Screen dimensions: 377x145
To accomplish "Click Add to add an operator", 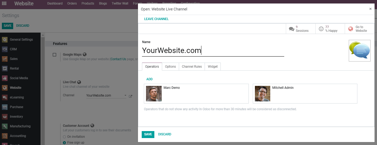I will (x=150, y=79).
